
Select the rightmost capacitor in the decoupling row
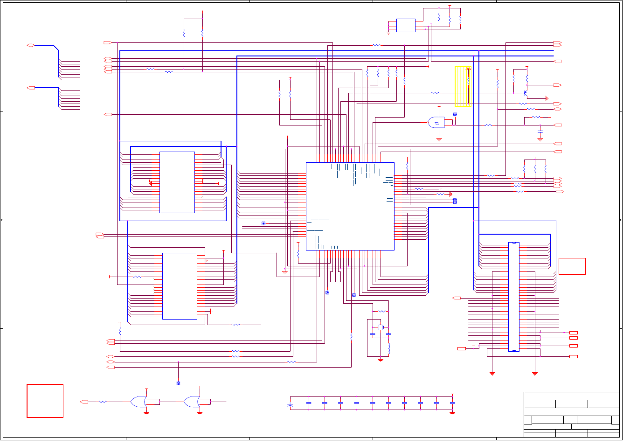click(452, 402)
